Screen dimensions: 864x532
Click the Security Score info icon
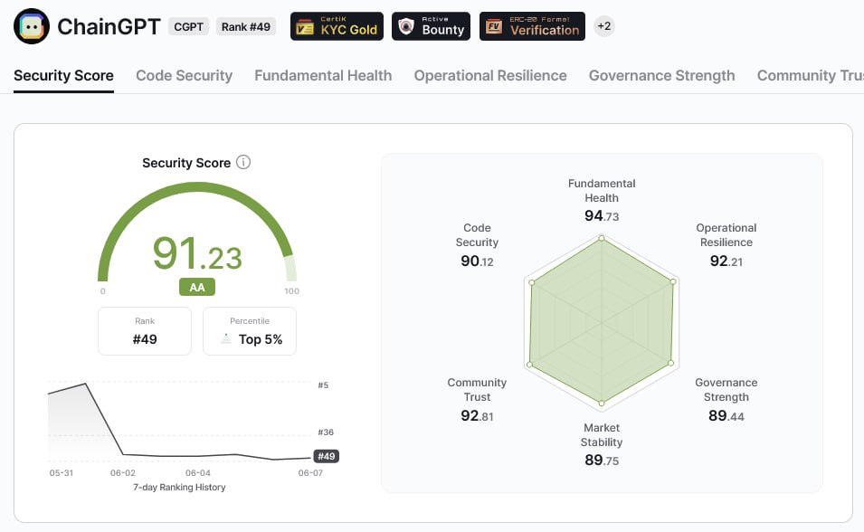[x=243, y=163]
